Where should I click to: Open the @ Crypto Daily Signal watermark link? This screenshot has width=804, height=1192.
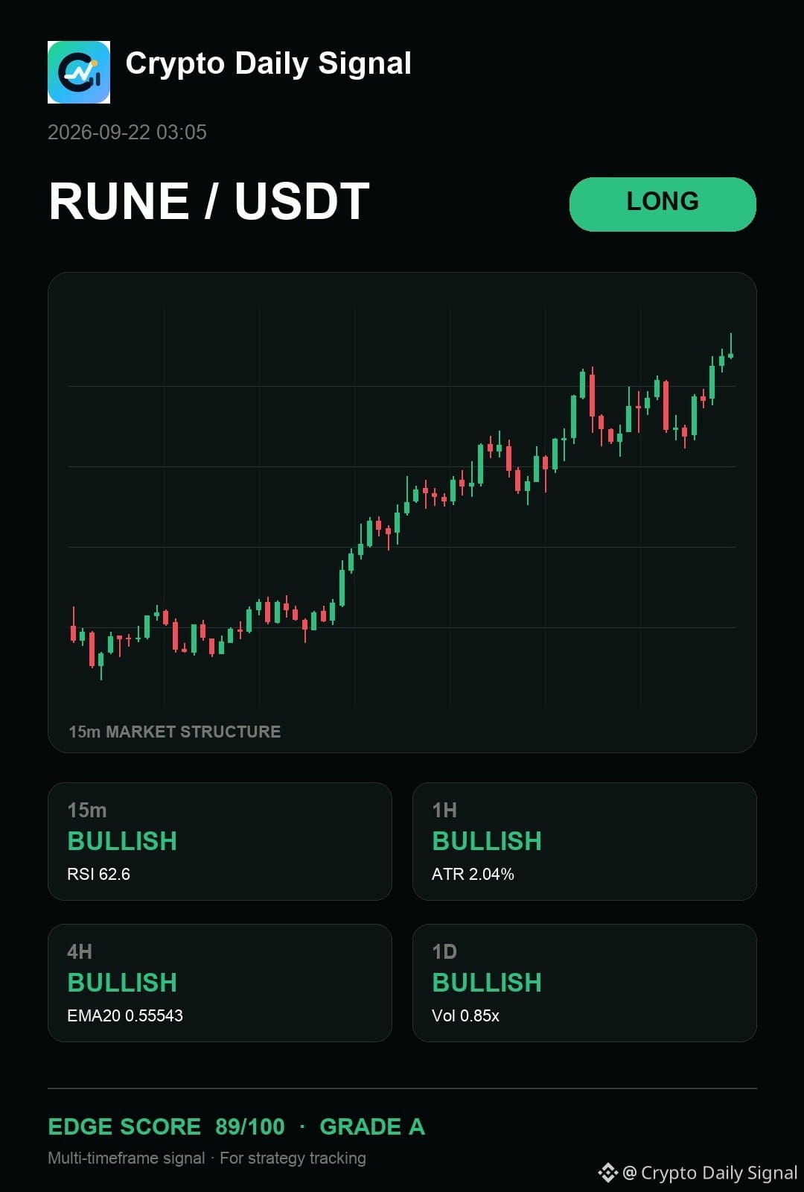710,1173
